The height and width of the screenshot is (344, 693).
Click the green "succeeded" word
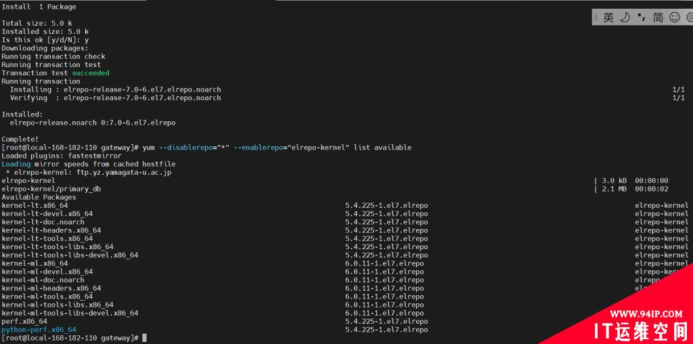(91, 72)
